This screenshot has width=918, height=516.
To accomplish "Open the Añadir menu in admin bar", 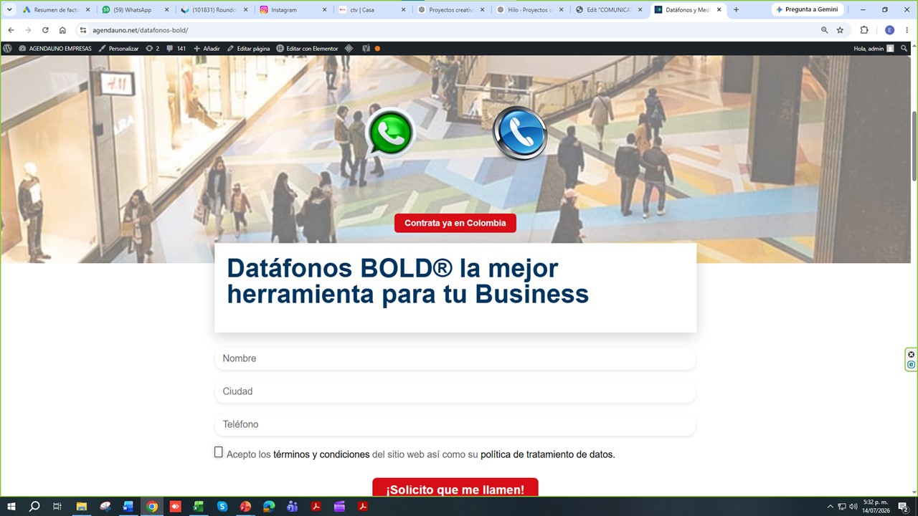I will click(207, 49).
